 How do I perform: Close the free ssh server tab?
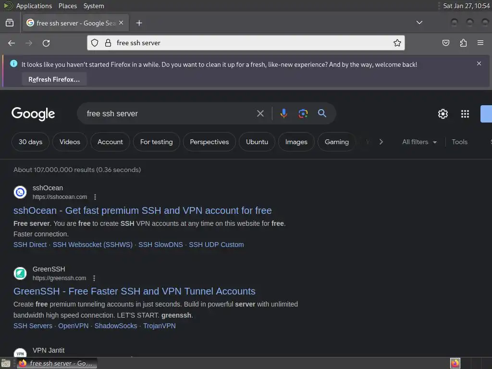click(121, 23)
